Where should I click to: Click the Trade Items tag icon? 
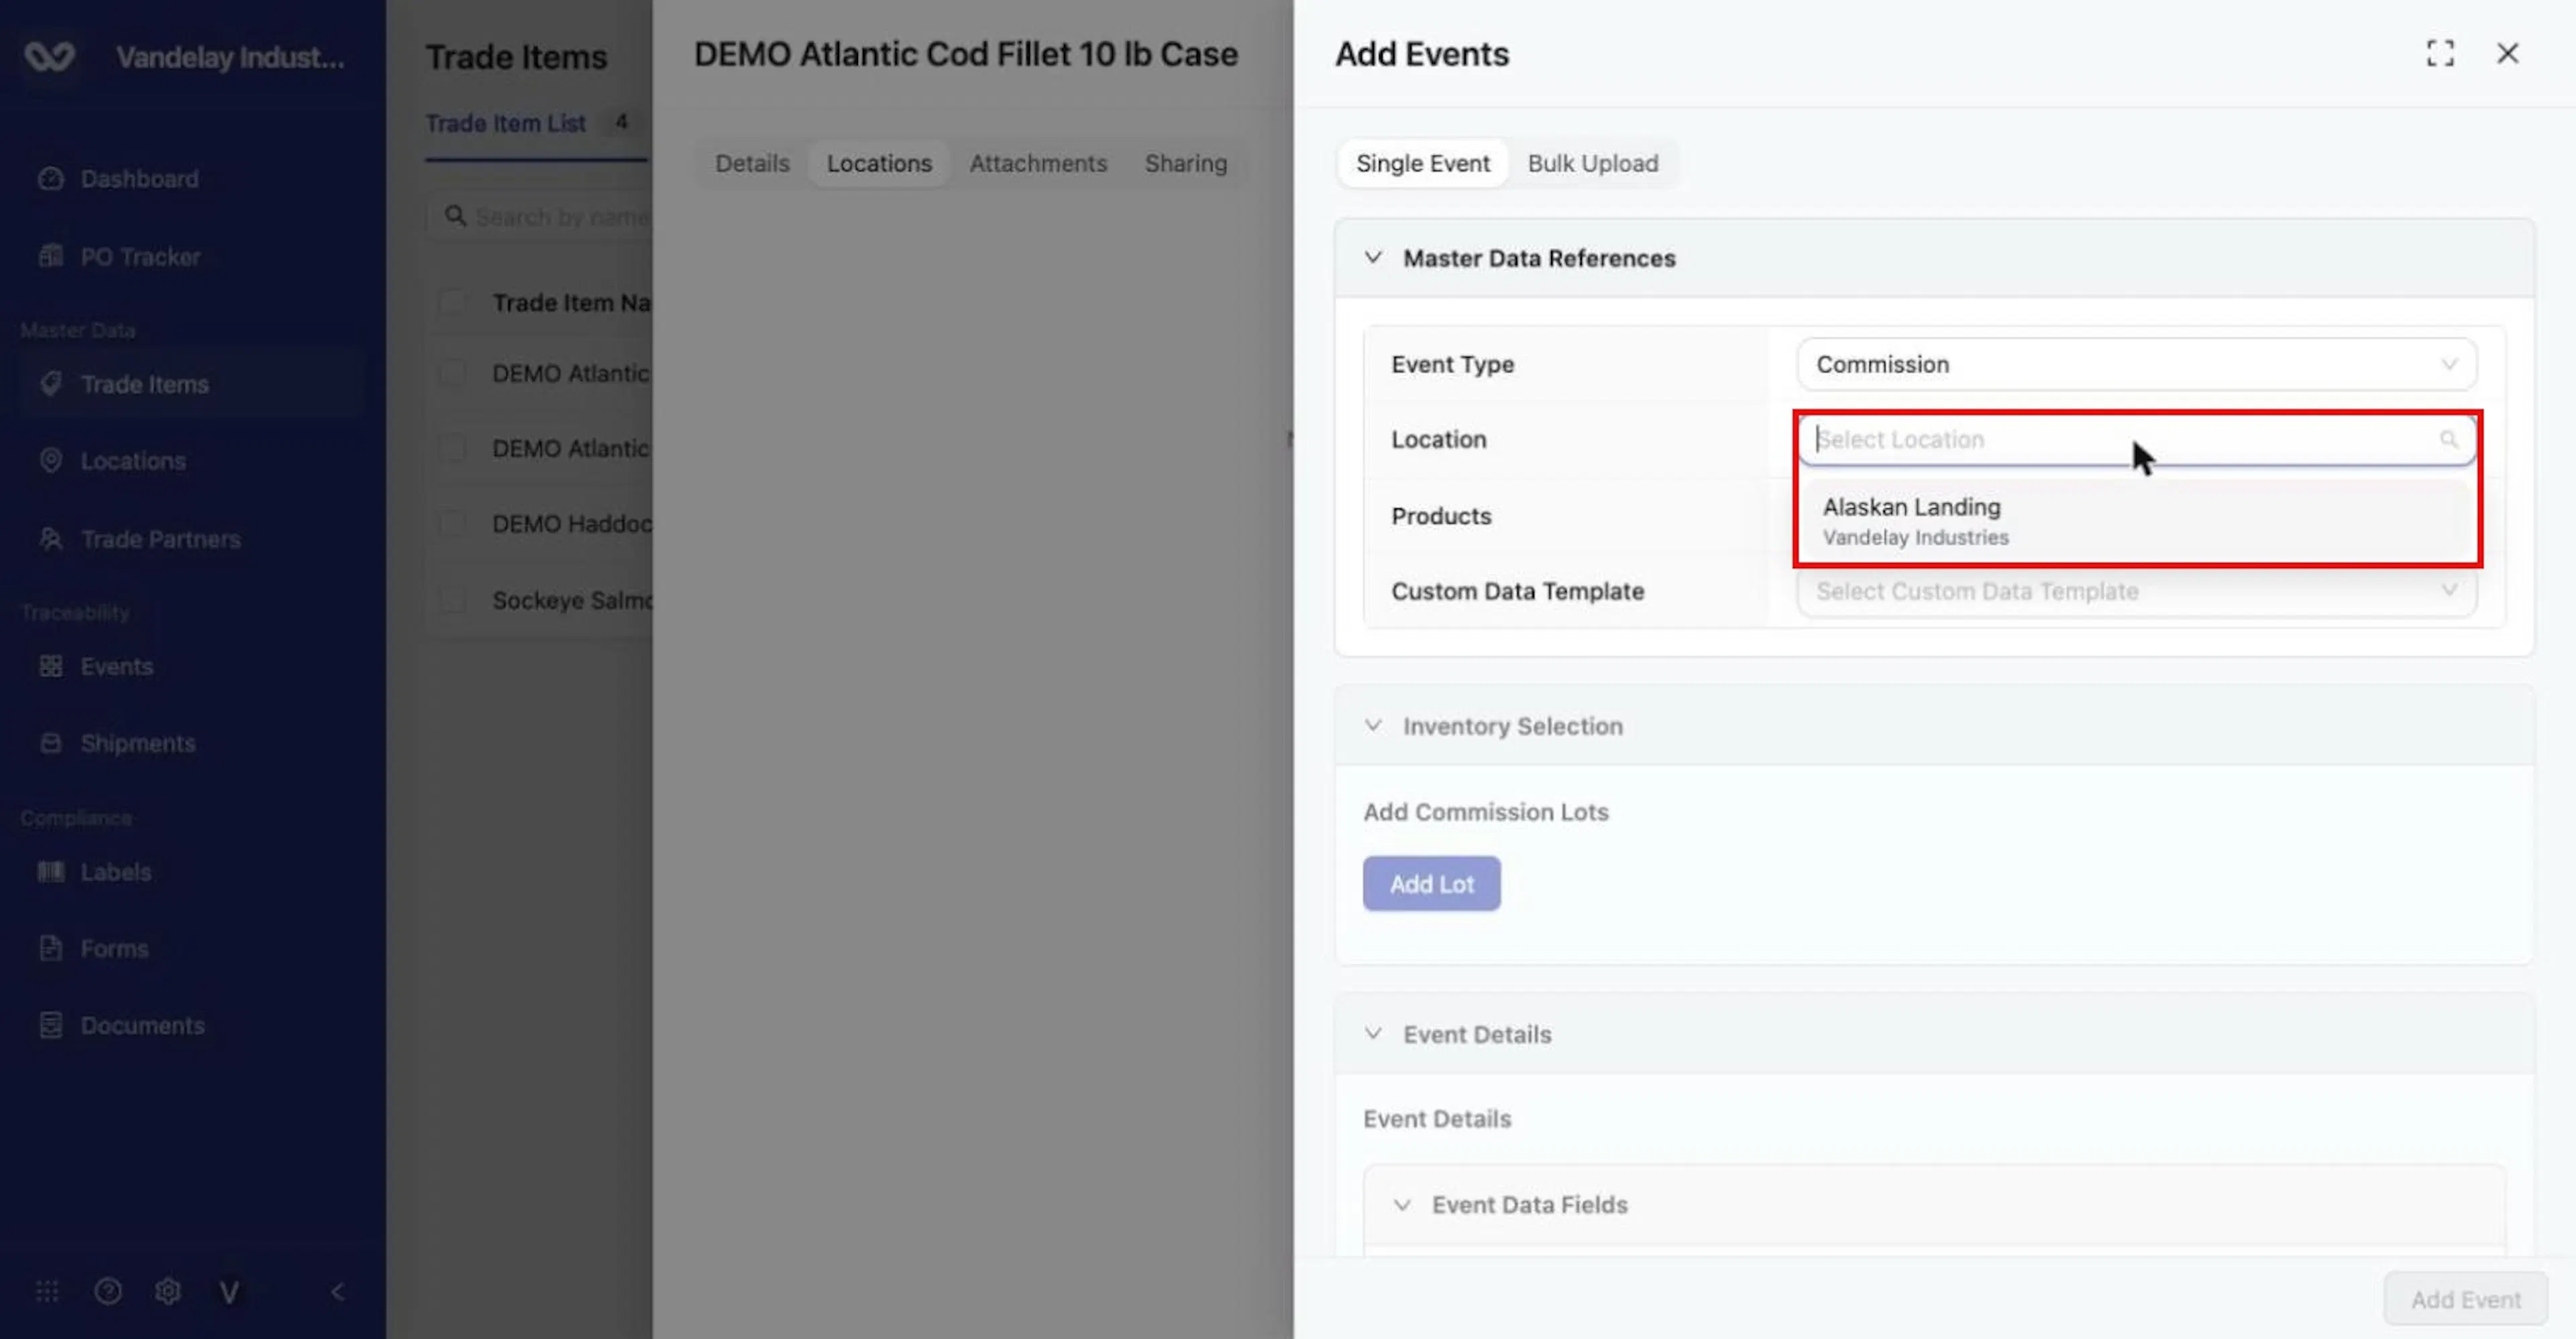50,384
